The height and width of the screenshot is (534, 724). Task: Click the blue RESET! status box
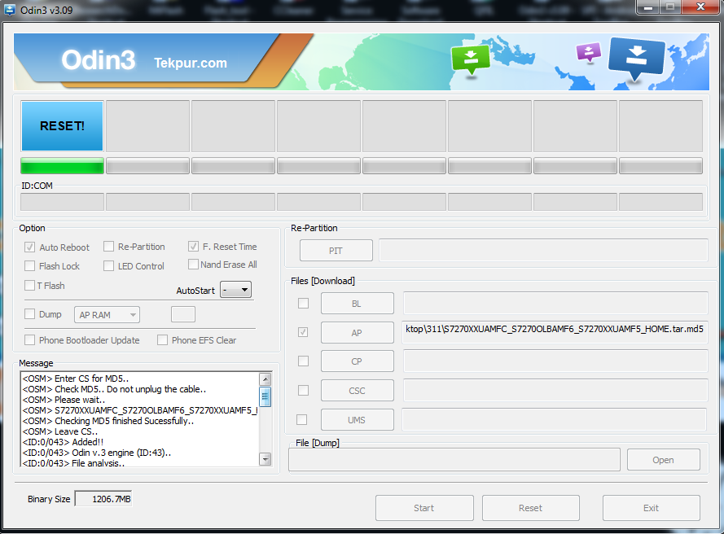click(x=63, y=126)
